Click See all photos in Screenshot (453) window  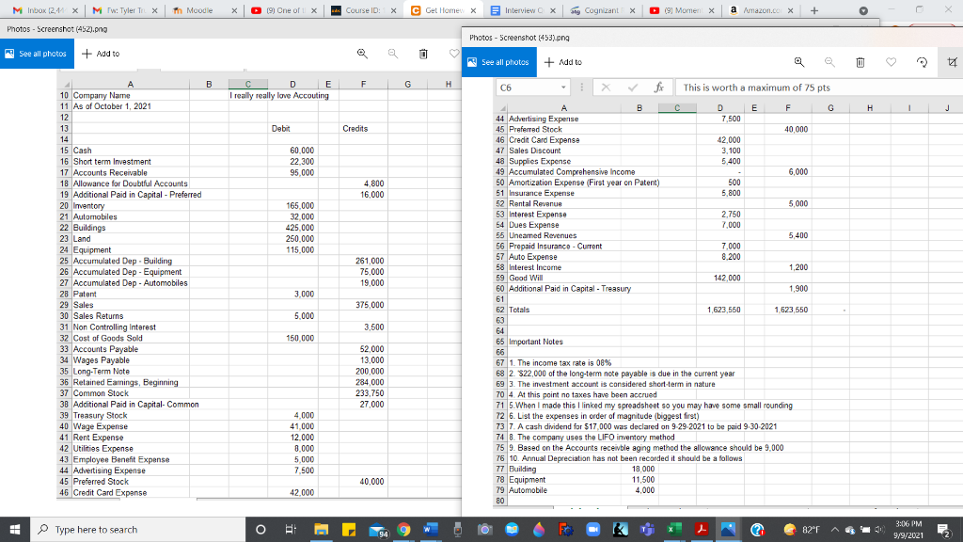(499, 62)
